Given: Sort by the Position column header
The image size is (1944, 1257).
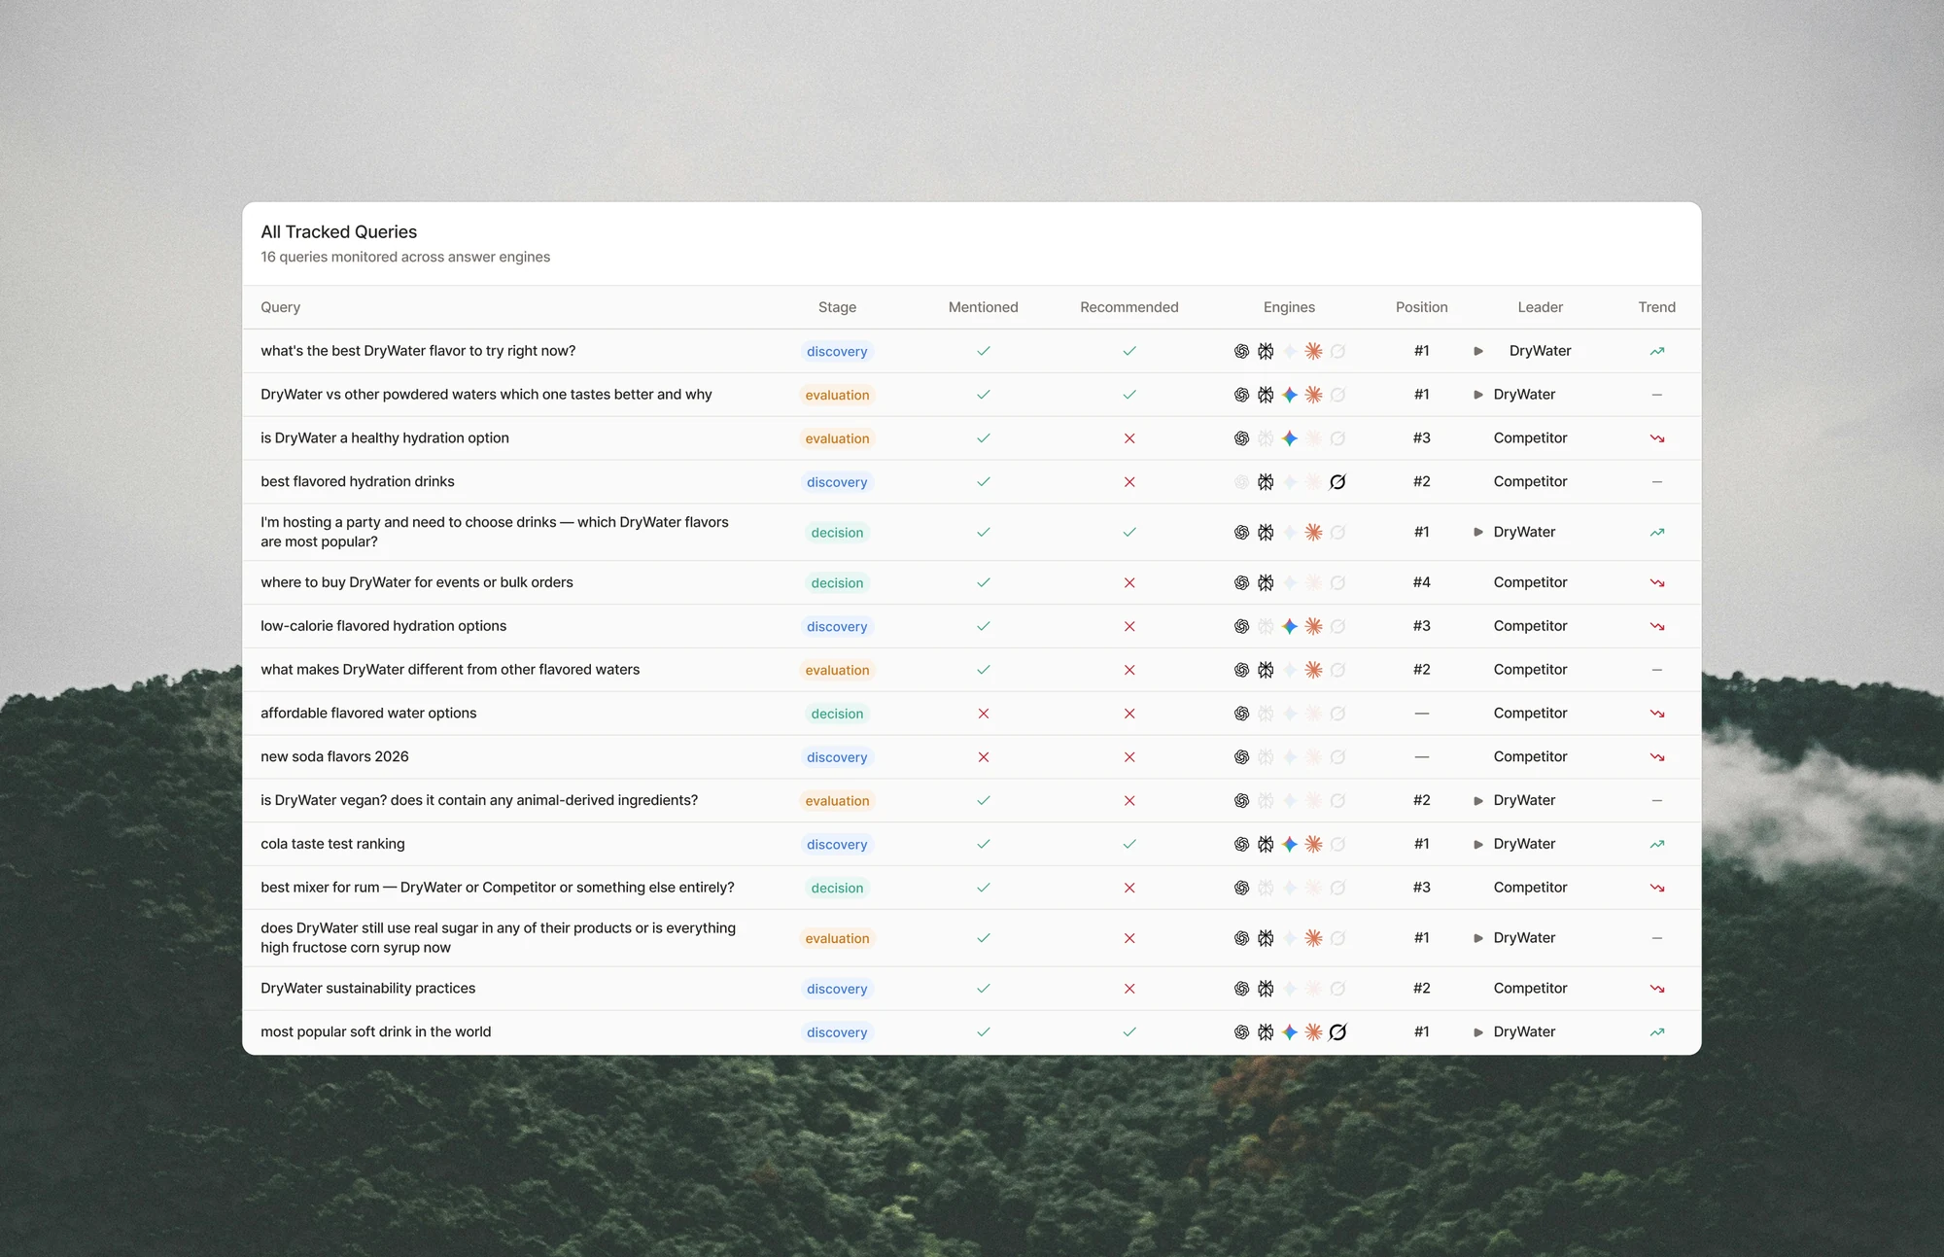Looking at the screenshot, I should [1421, 307].
